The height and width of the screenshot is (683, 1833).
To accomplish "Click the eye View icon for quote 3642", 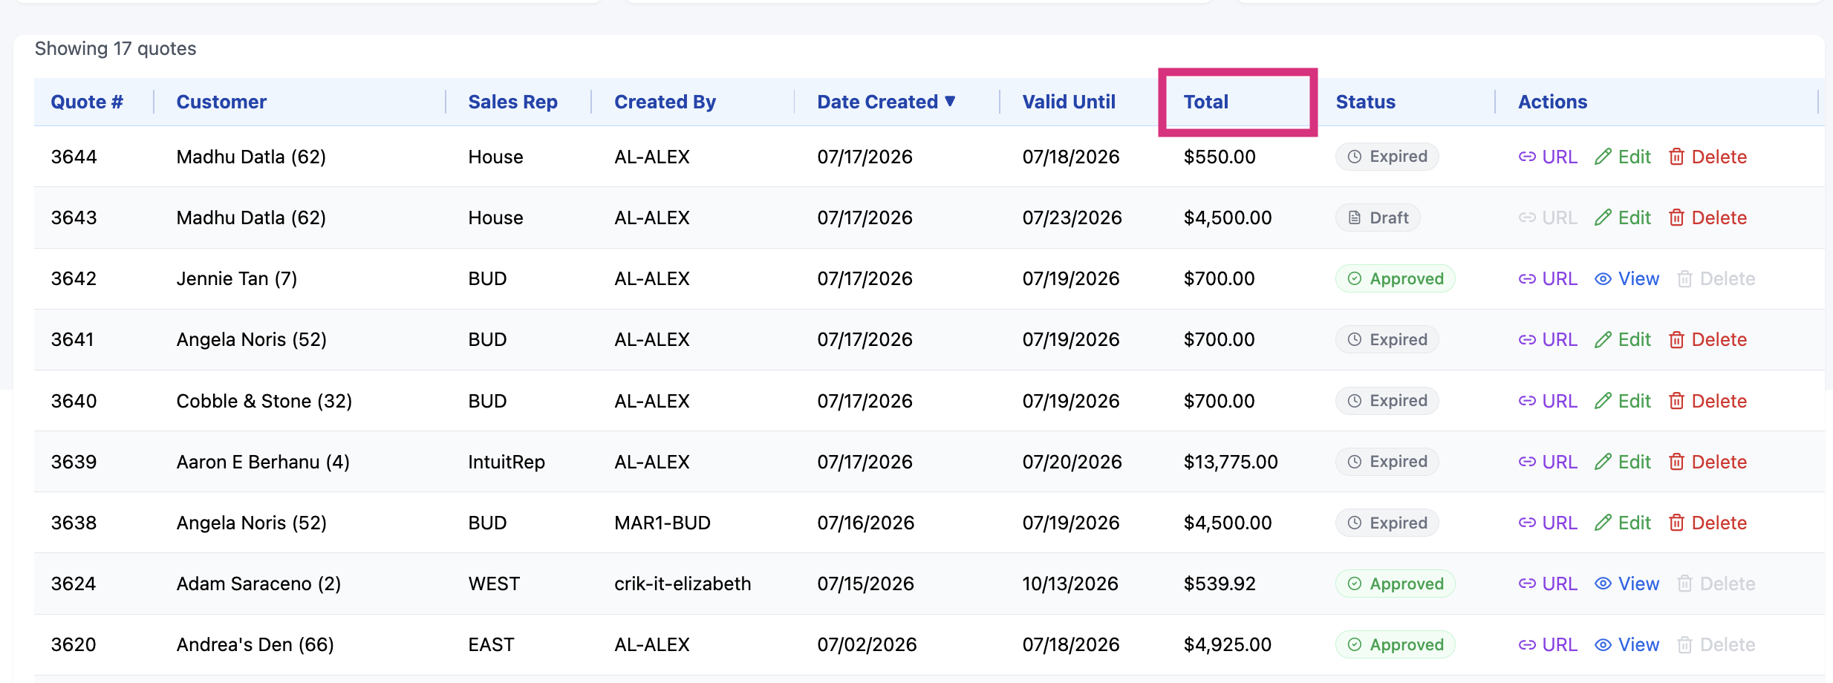I will pos(1604,278).
